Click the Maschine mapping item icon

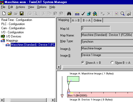[8, 45]
